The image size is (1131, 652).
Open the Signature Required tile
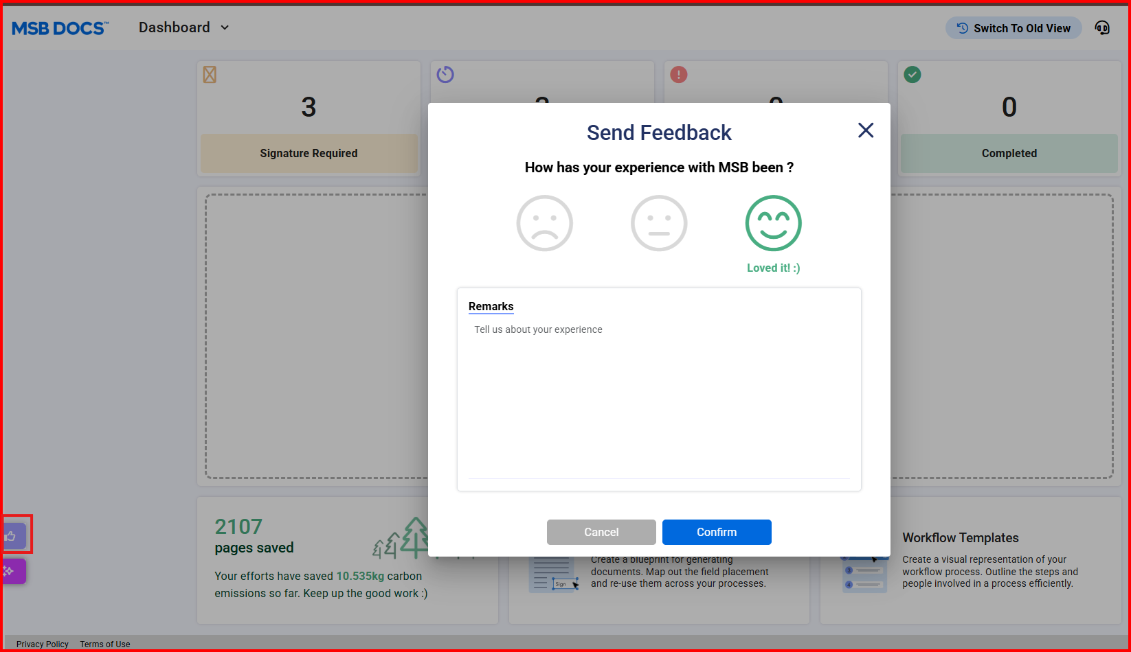coord(309,153)
